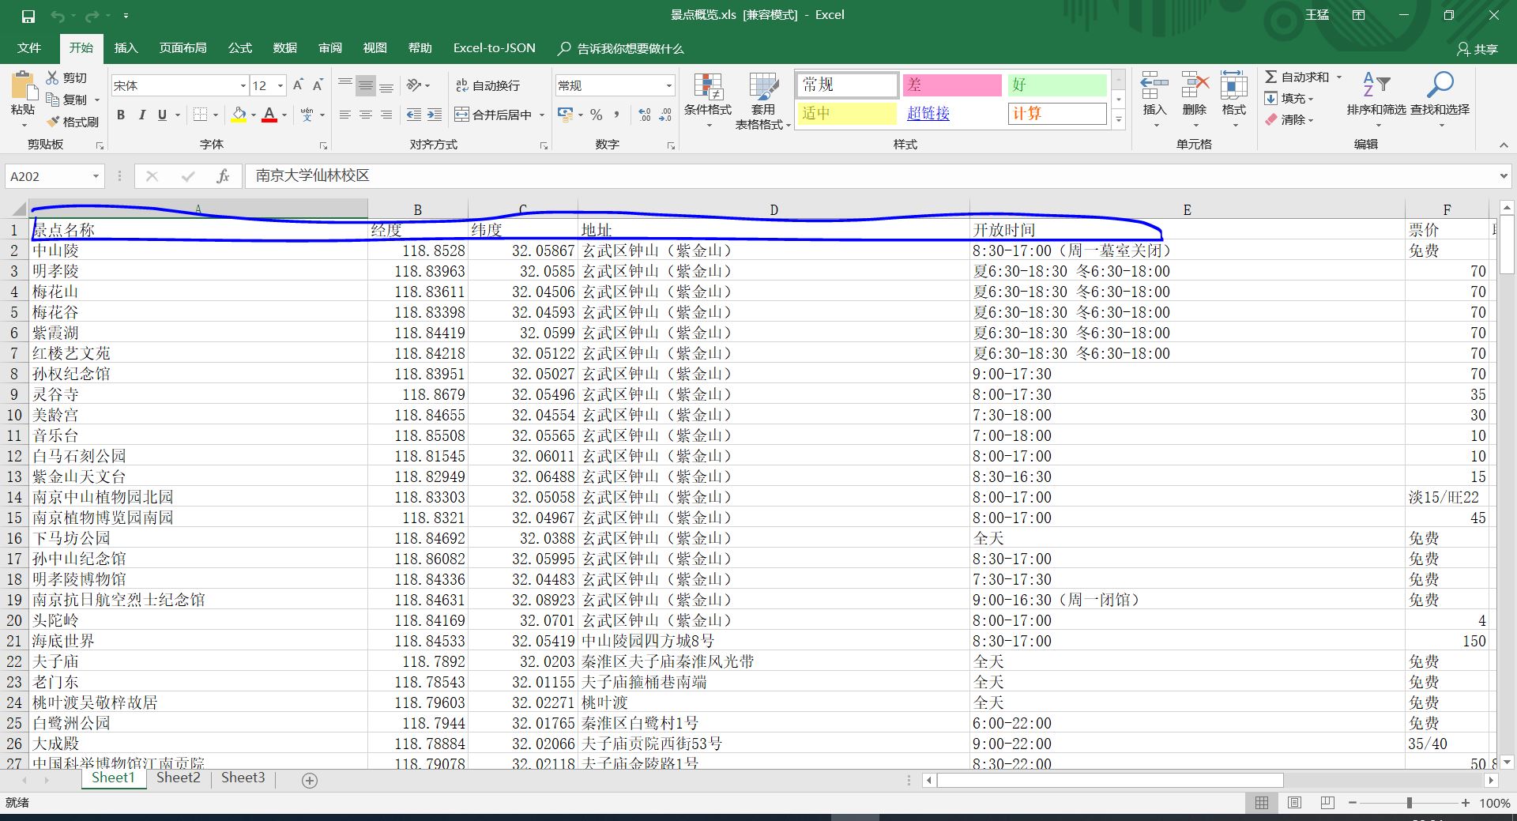This screenshot has height=821, width=1517.
Task: Add new sheet with plus button
Action: point(310,781)
